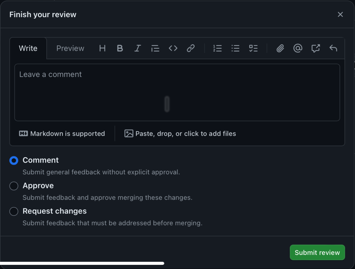355x269 pixels.
Task: Mention a user with the @ icon
Action: pyautogui.click(x=298, y=48)
